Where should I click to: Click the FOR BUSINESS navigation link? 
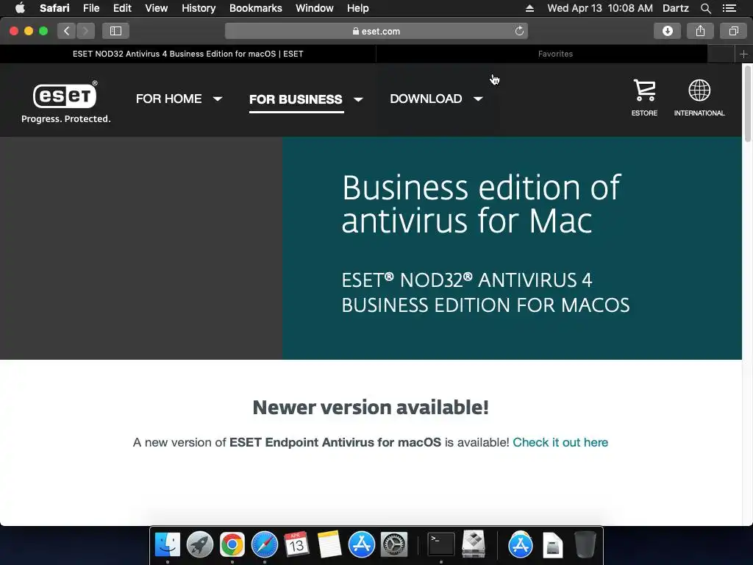(296, 99)
